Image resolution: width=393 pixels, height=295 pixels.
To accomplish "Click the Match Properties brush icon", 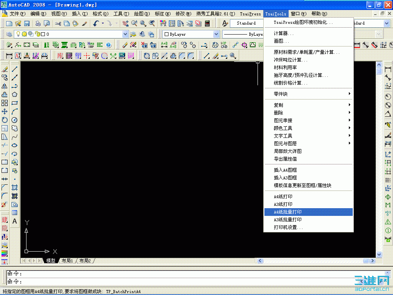I will click(x=84, y=23).
